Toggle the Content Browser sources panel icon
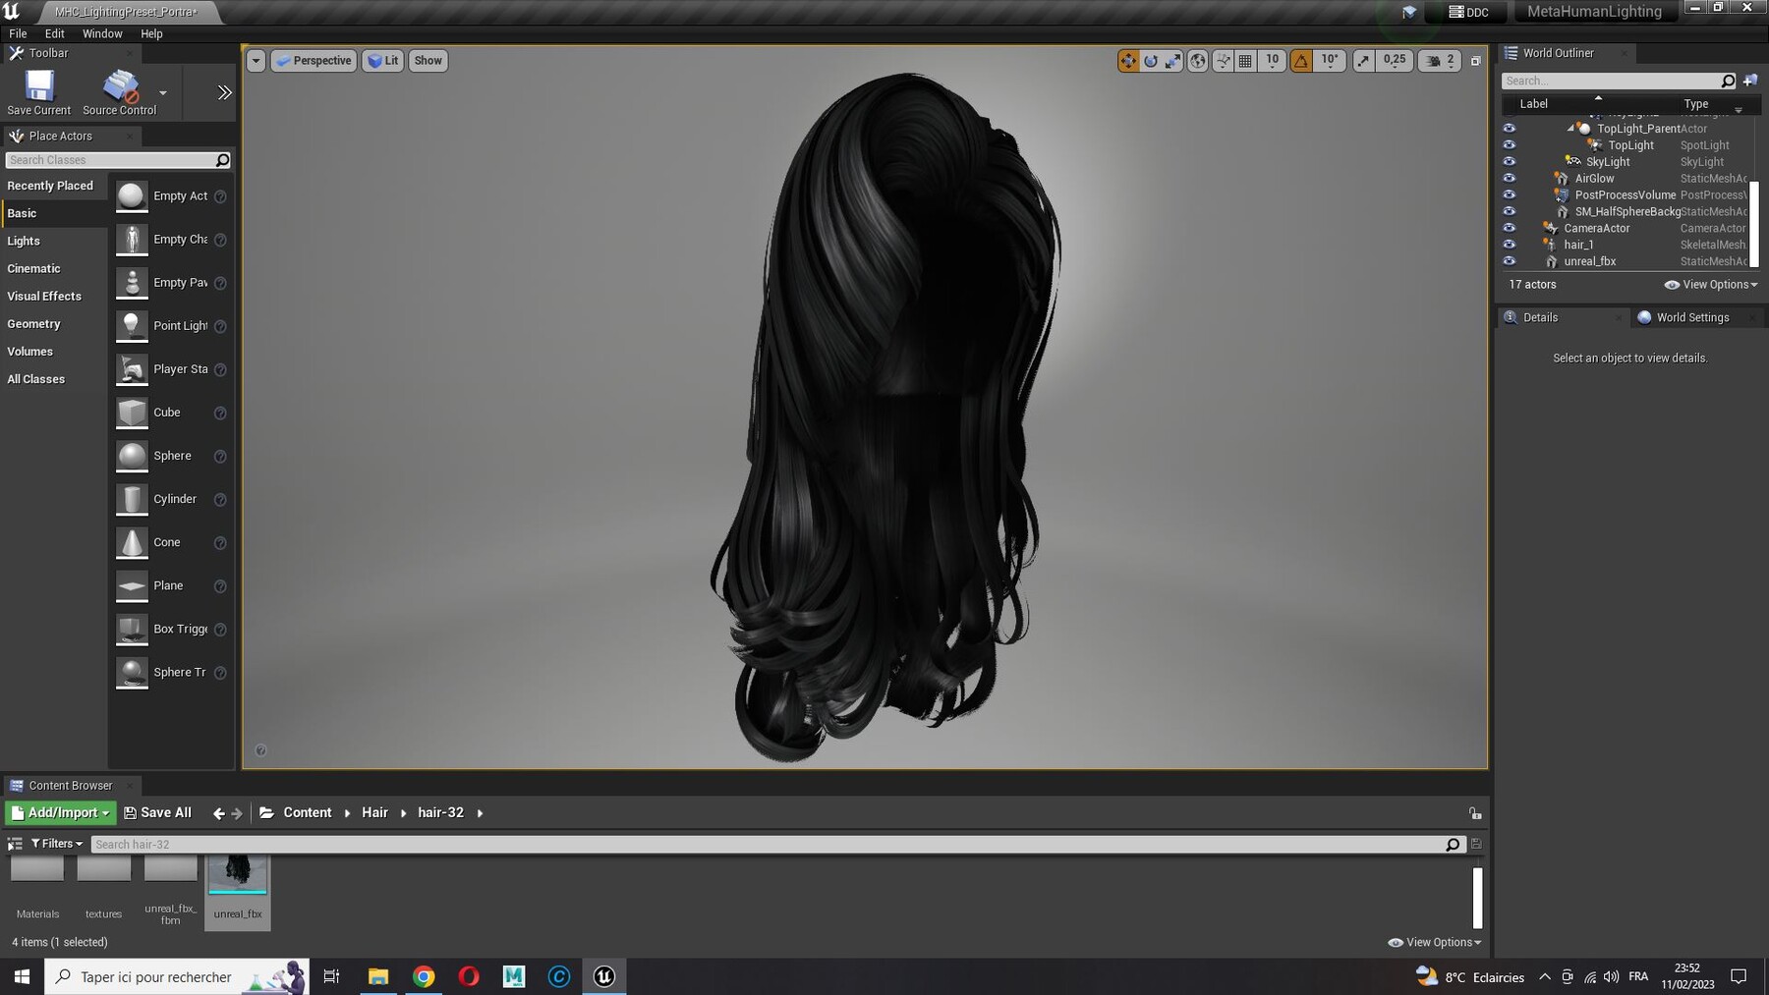This screenshot has width=1769, height=995. (x=15, y=844)
